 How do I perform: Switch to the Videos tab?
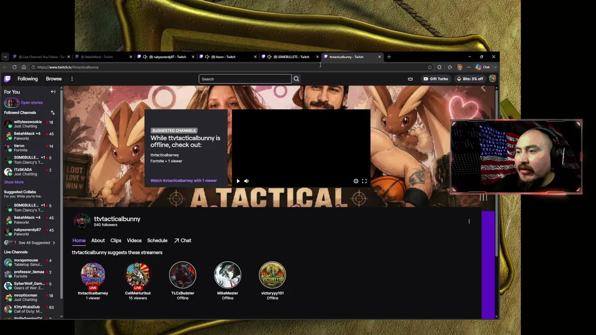(x=134, y=241)
